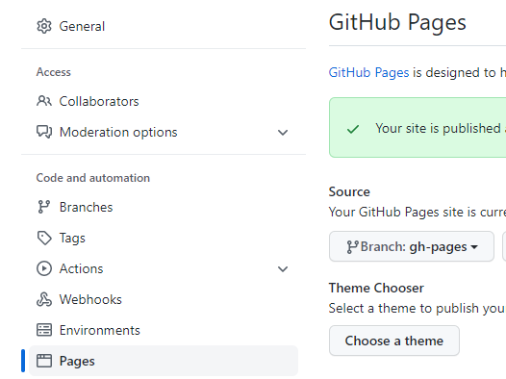Open Moderation options menu item

click(164, 132)
